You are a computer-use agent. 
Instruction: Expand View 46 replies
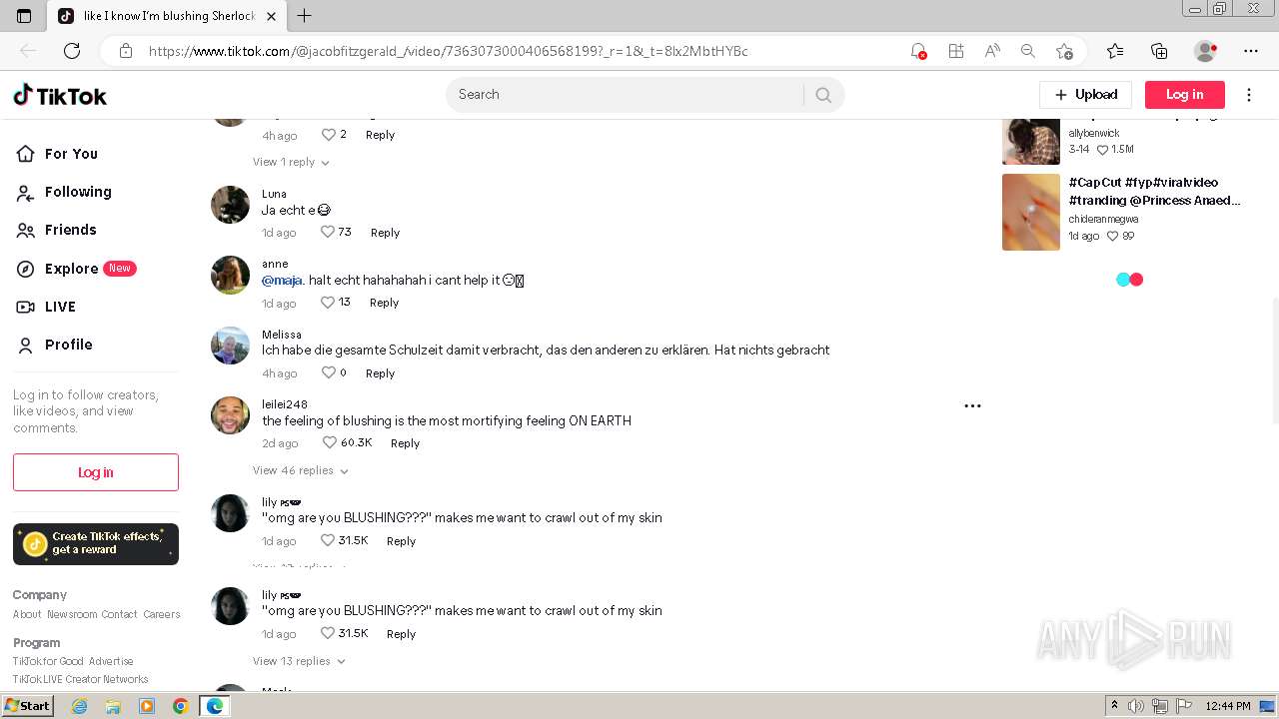click(x=301, y=470)
